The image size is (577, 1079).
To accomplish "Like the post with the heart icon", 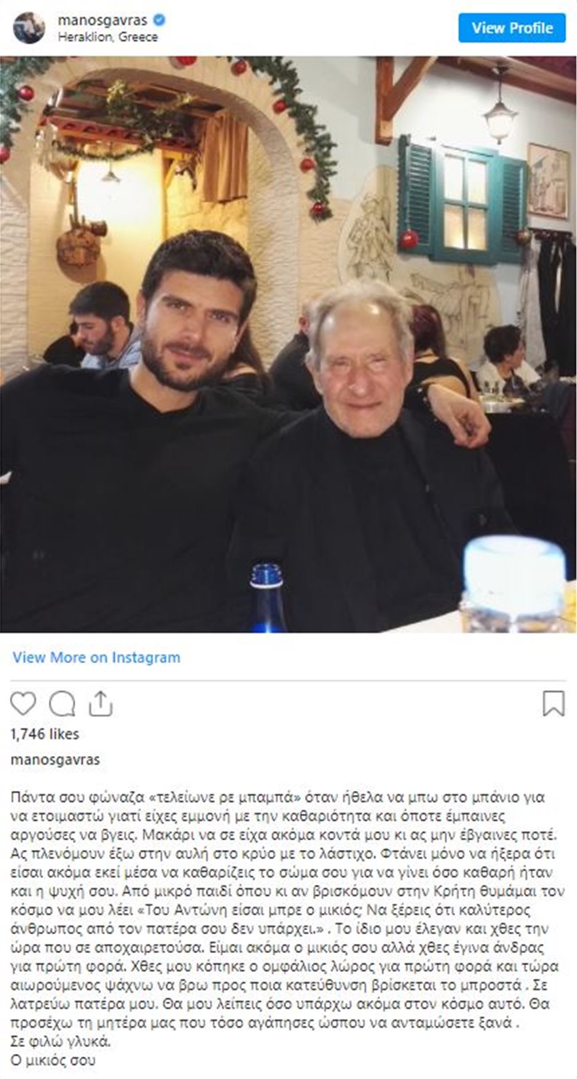I will click(x=23, y=704).
